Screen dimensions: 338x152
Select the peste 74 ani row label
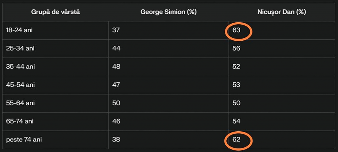(x=24, y=140)
